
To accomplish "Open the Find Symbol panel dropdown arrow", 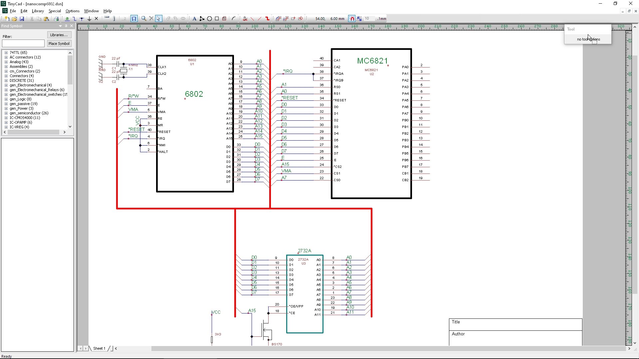I will click(x=60, y=26).
